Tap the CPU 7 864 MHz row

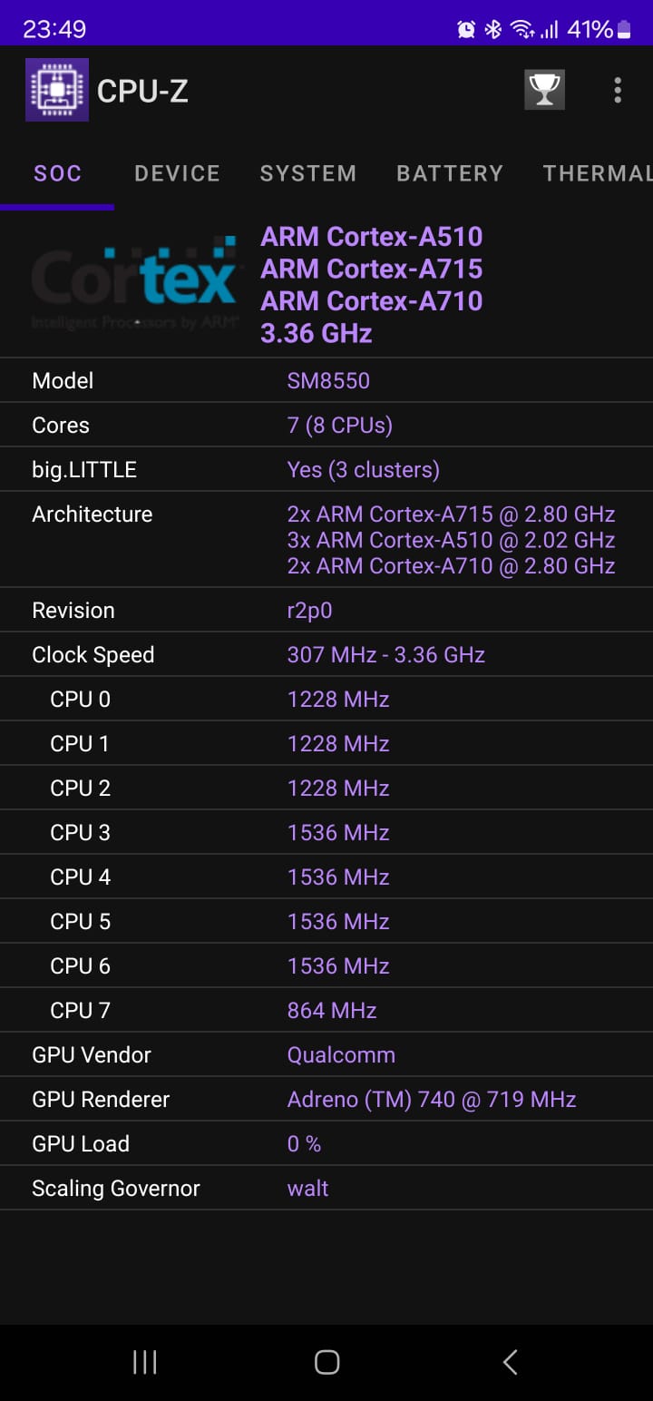coord(326,1010)
